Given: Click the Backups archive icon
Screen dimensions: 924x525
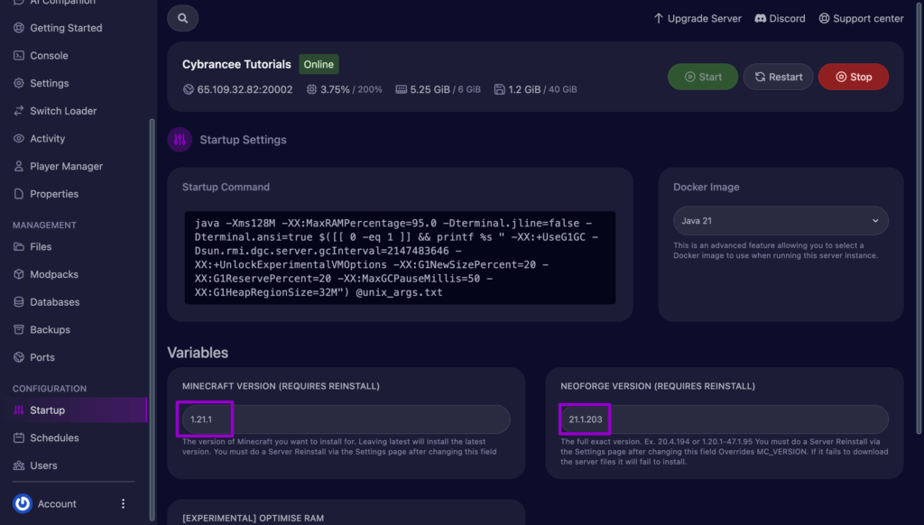Looking at the screenshot, I should click(x=19, y=329).
